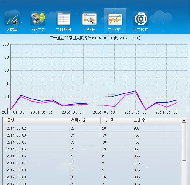This screenshot has width=190, height=185.
Task: Click the 100 y-axis label
Action: pos(6,44)
